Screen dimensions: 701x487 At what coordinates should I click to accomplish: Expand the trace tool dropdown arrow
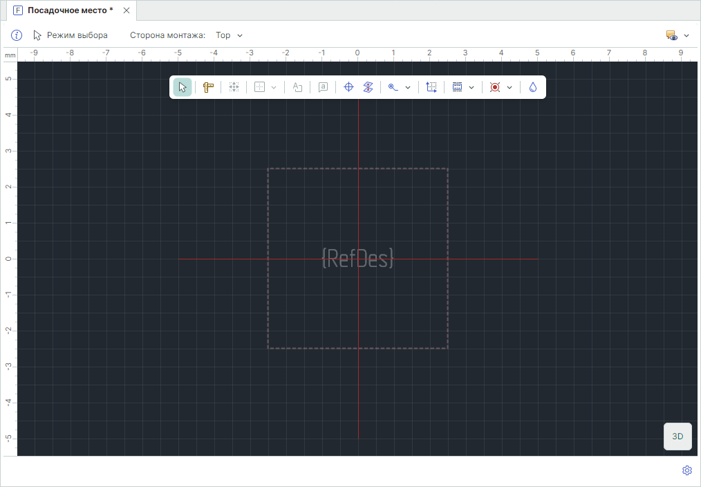tap(408, 87)
